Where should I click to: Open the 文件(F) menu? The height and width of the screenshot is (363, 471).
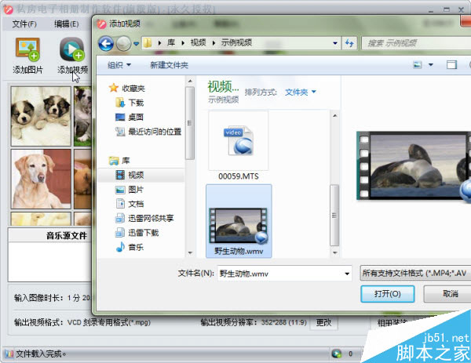[x=24, y=24]
